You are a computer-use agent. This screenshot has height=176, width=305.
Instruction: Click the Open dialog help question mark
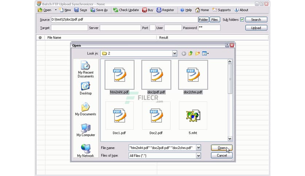coord(227,45)
